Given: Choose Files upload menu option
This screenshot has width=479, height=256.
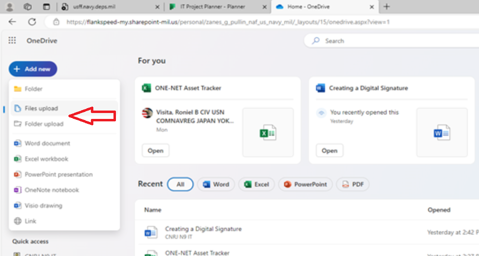Looking at the screenshot, I should (x=64, y=108).
